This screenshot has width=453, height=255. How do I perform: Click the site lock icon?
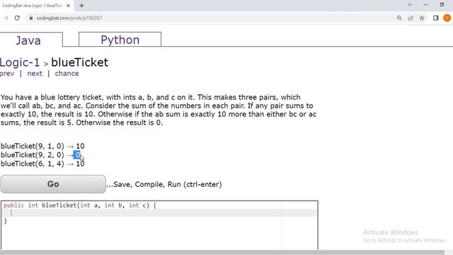click(x=31, y=18)
